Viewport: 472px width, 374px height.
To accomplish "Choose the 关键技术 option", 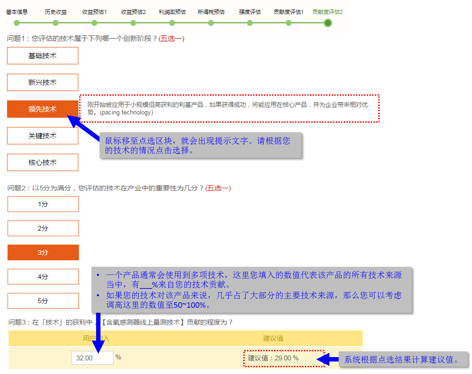I will tap(43, 136).
